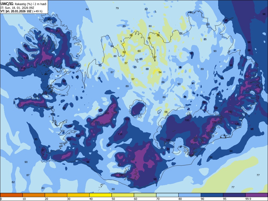The width and height of the screenshot is (268, 201).
Task: Click the '70' legend tick label
Action: click(x=158, y=199)
